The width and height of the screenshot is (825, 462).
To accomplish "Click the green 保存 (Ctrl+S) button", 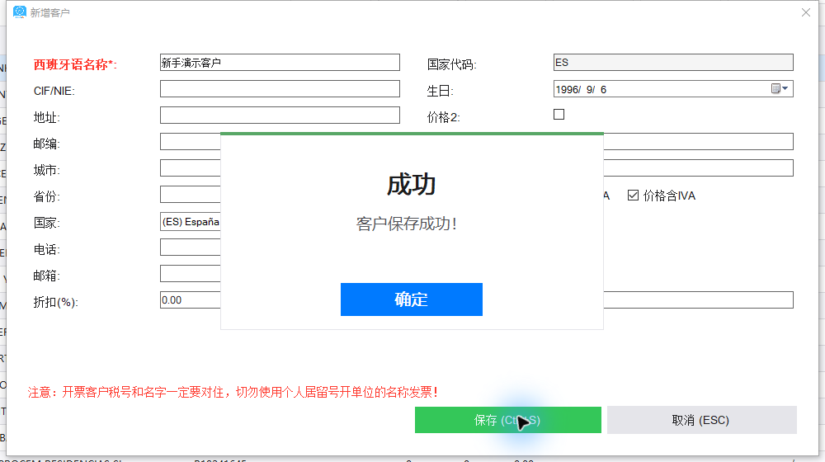I will [x=507, y=420].
